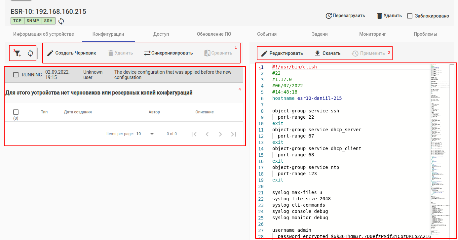
Task: Click the Перезагрузить reload icon
Action: point(328,16)
